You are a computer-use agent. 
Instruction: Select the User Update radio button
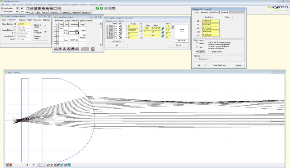pos(2,12)
